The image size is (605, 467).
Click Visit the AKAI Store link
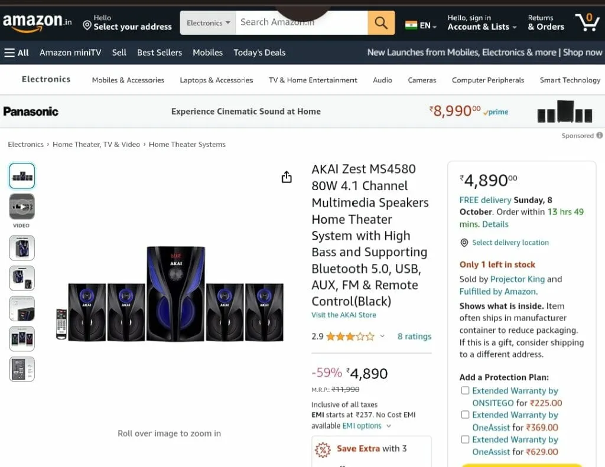pos(344,315)
